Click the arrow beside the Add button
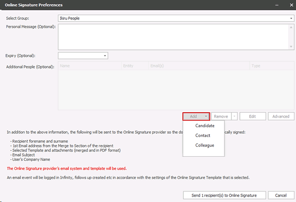This screenshot has width=296, height=202. coord(206,117)
